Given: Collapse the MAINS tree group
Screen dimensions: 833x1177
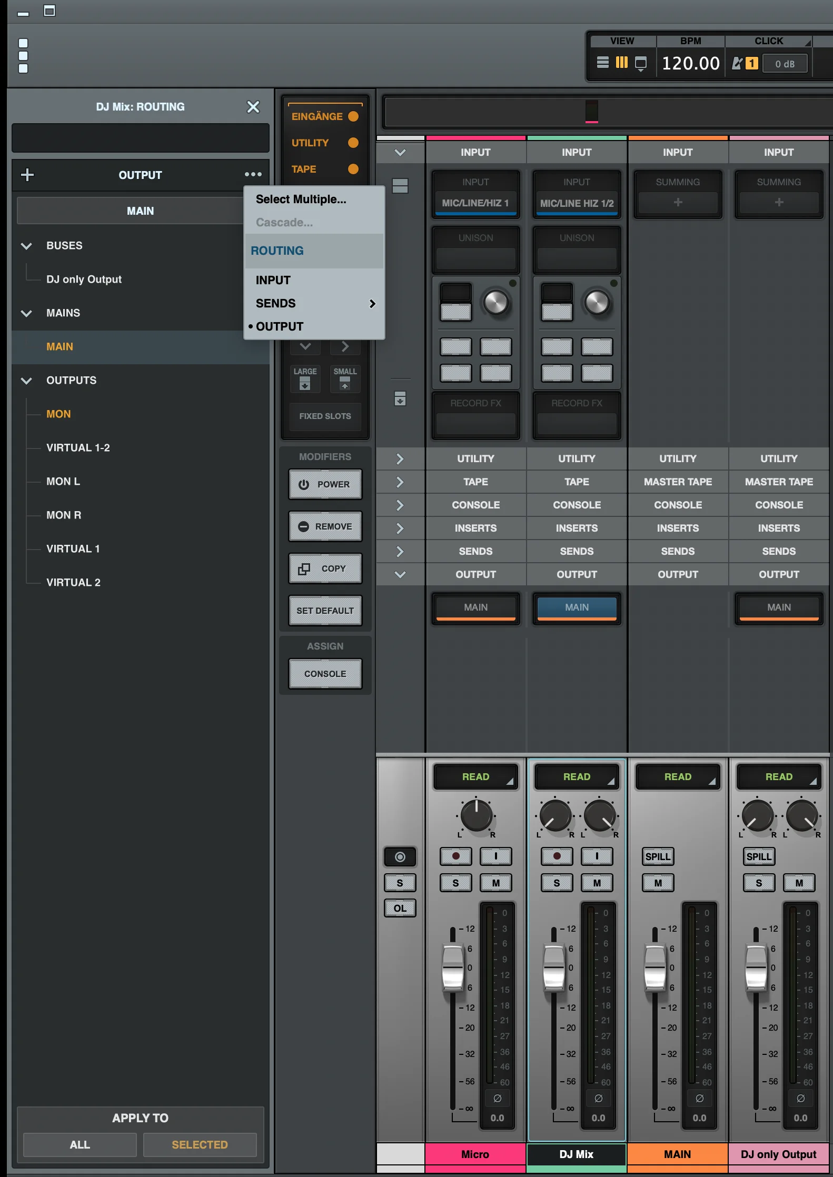Looking at the screenshot, I should tap(26, 313).
